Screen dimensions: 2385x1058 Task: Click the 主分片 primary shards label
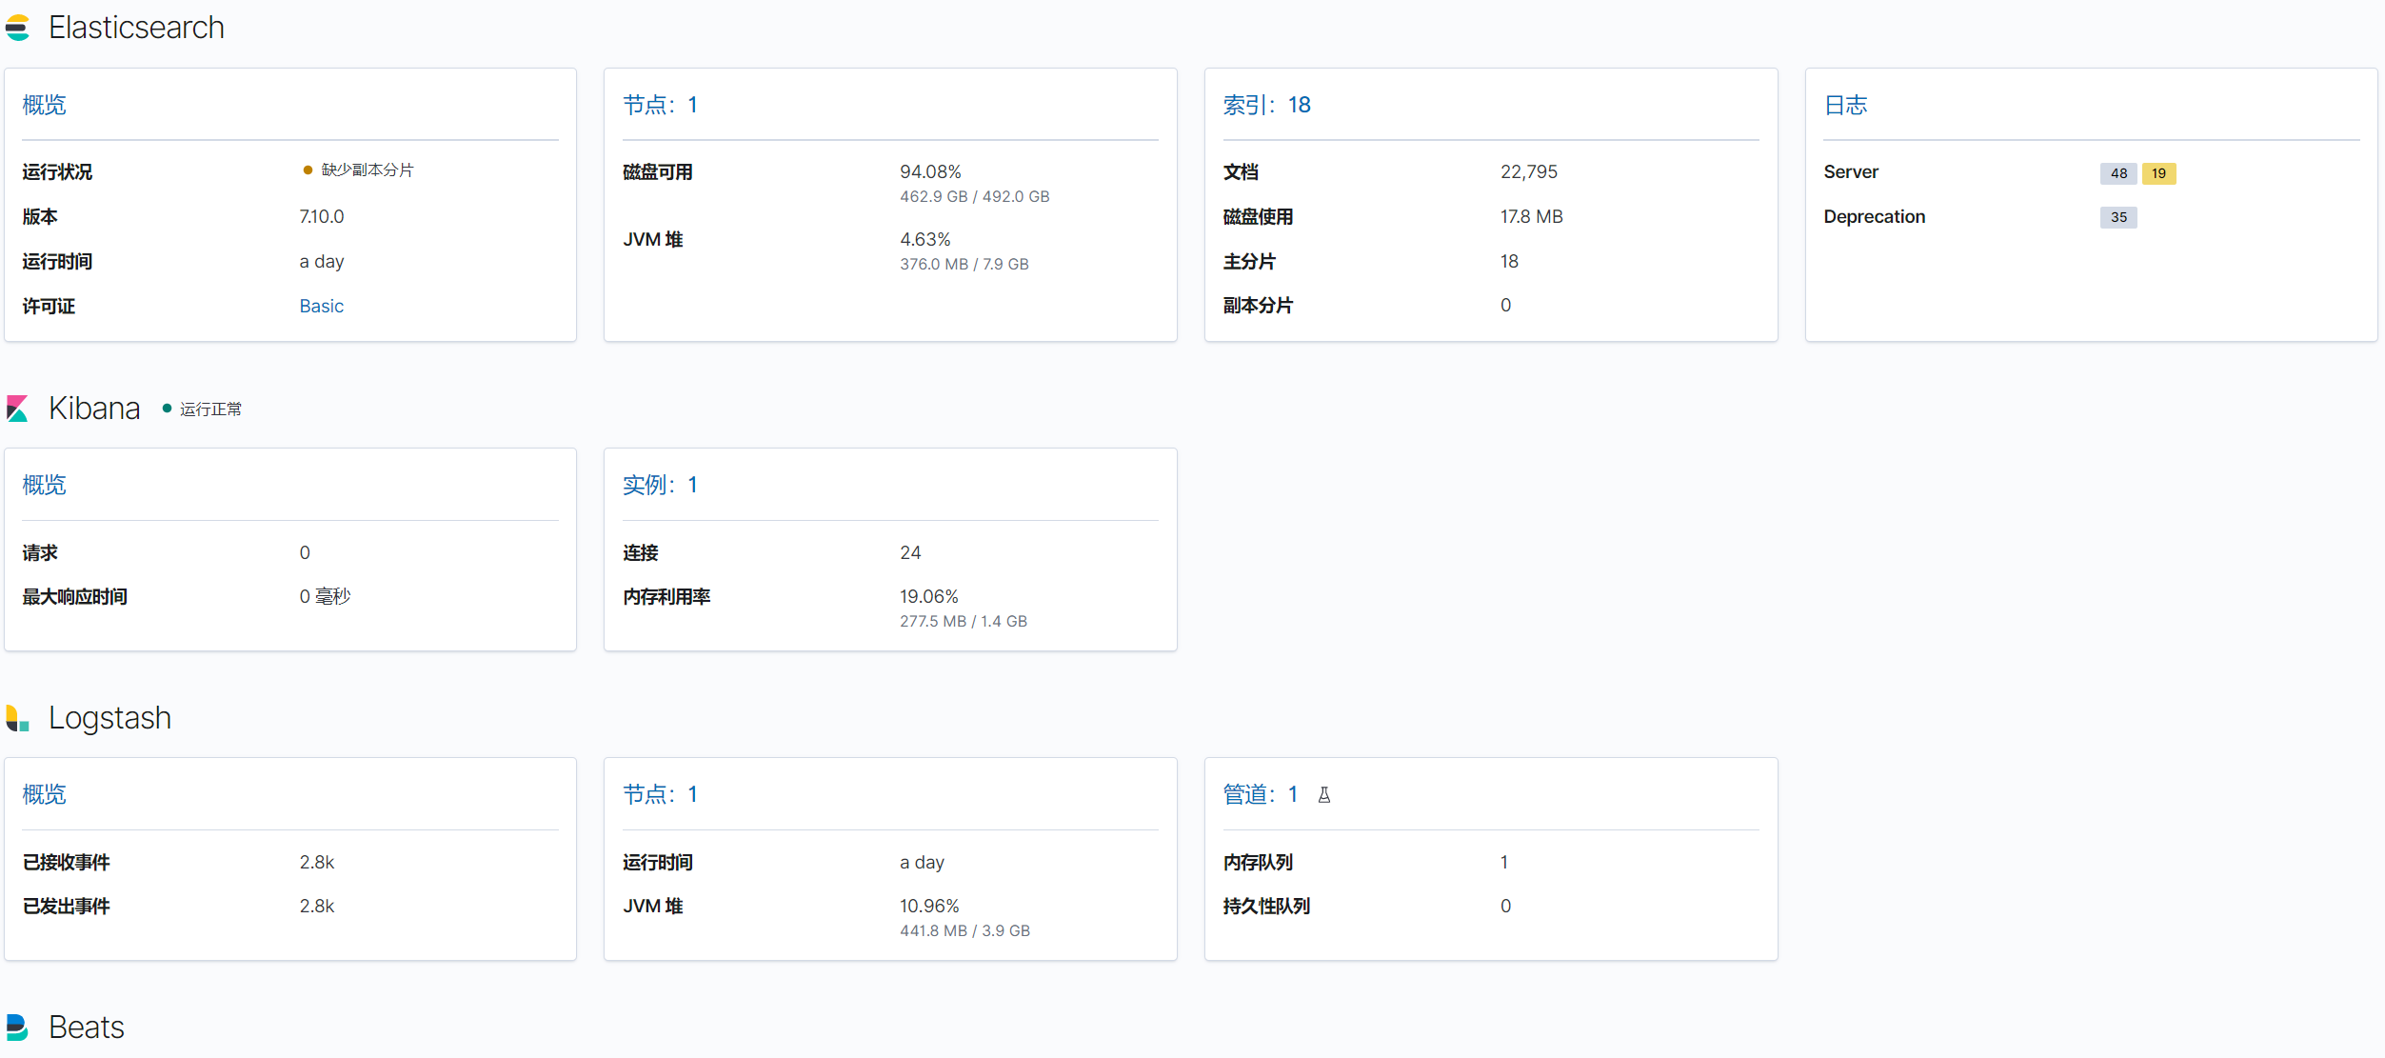coord(1249,261)
